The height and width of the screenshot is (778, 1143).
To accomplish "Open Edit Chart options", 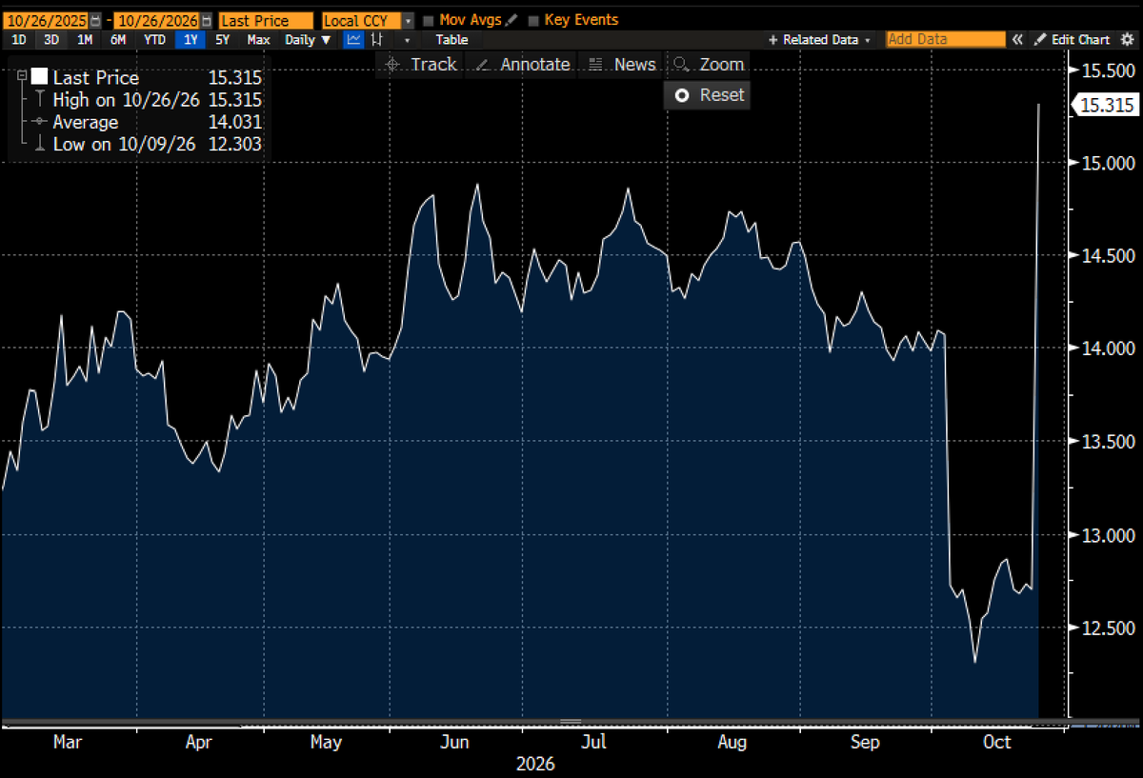I will (1073, 40).
